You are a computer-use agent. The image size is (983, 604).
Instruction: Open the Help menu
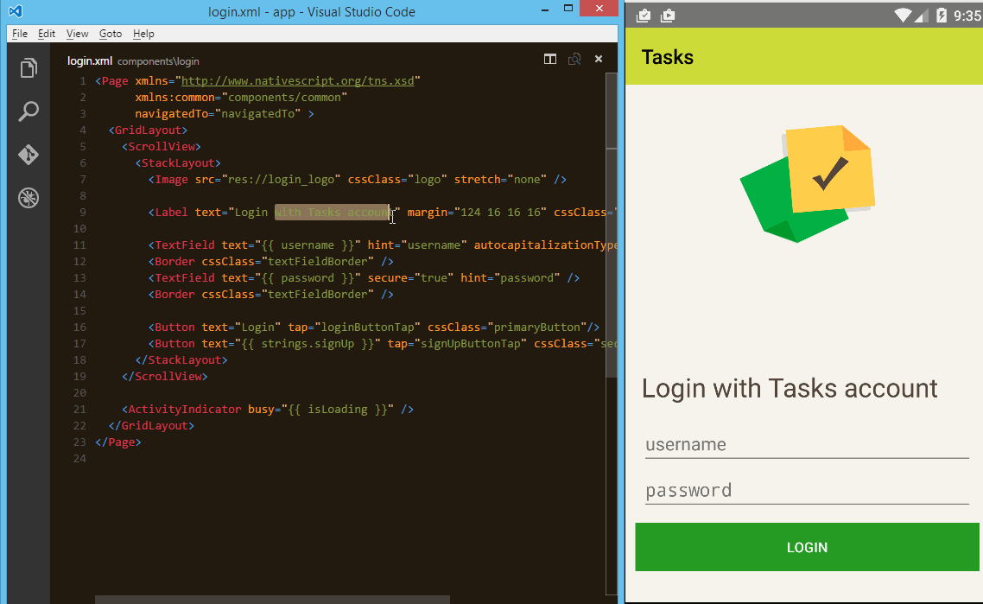point(143,34)
